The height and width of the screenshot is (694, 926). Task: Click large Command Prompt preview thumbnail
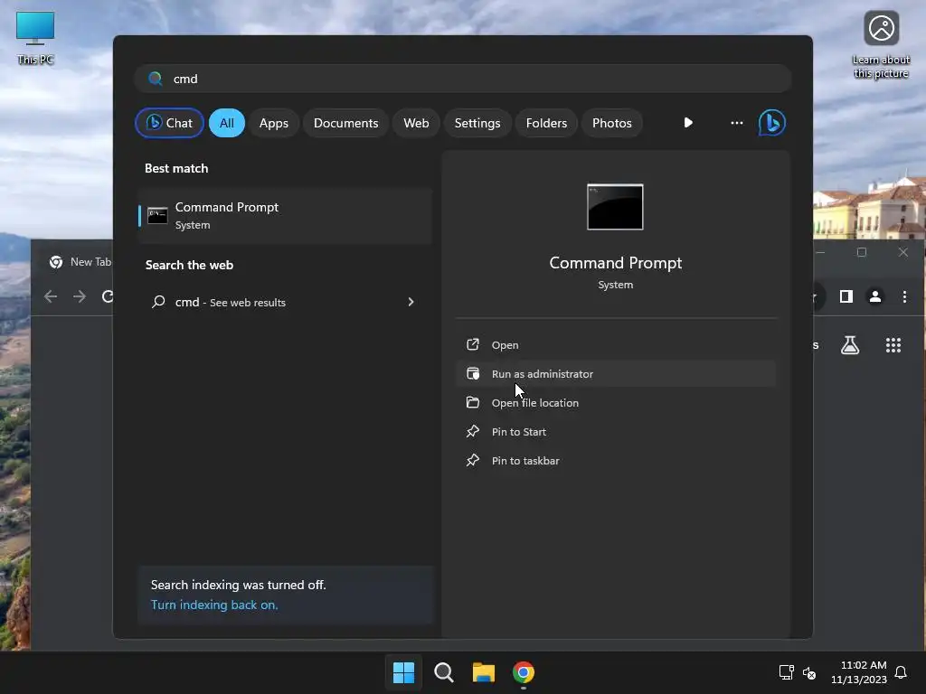615,207
